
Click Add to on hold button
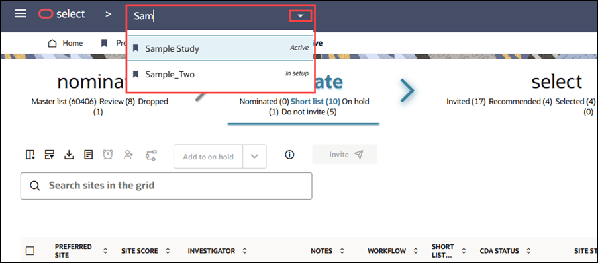click(208, 157)
